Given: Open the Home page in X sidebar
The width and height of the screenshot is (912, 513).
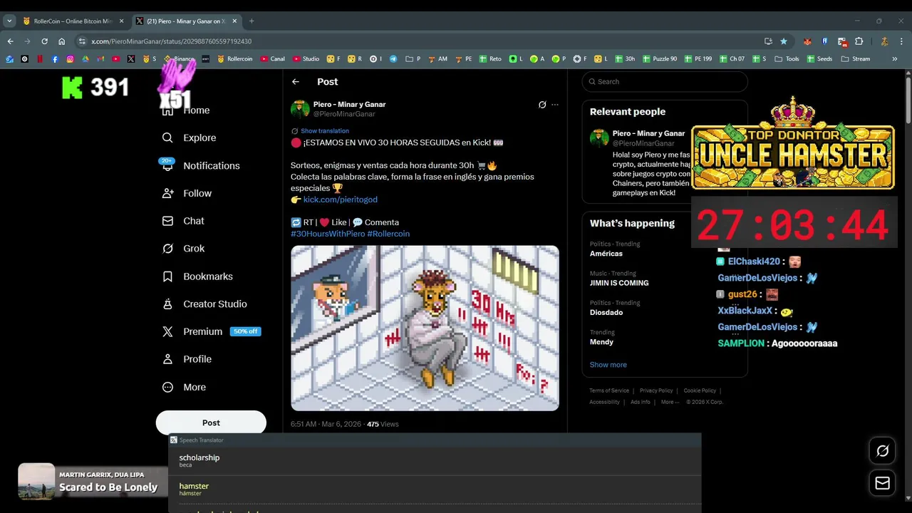Looking at the screenshot, I should (186, 110).
